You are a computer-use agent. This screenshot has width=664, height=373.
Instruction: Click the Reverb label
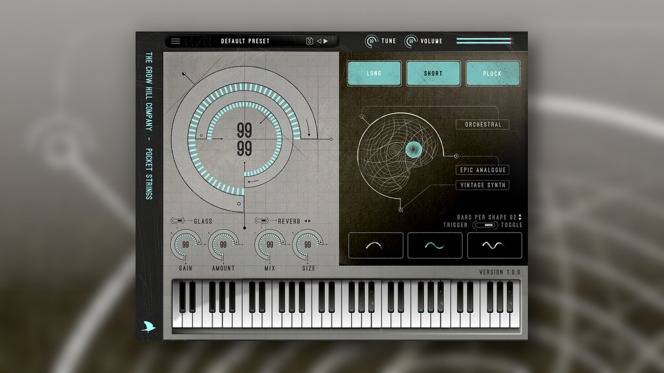[289, 221]
